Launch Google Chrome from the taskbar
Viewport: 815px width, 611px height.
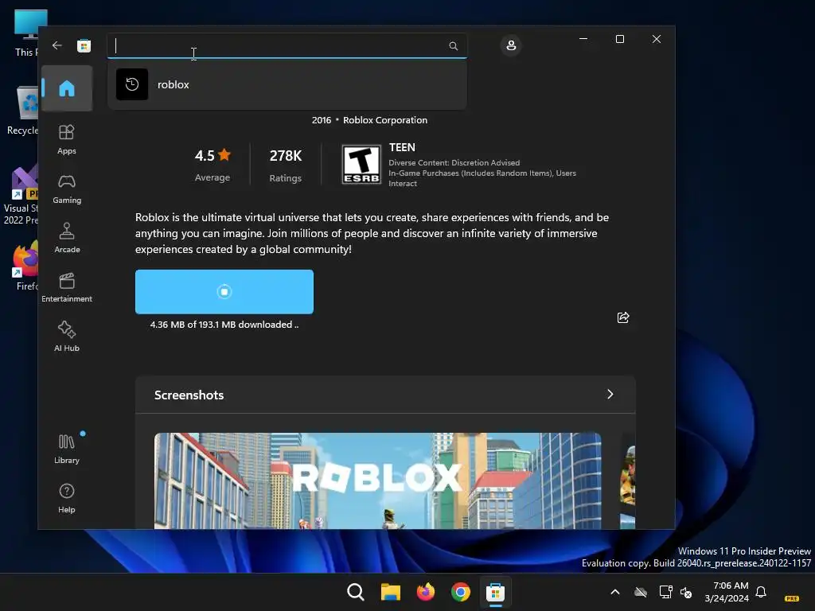click(x=461, y=592)
